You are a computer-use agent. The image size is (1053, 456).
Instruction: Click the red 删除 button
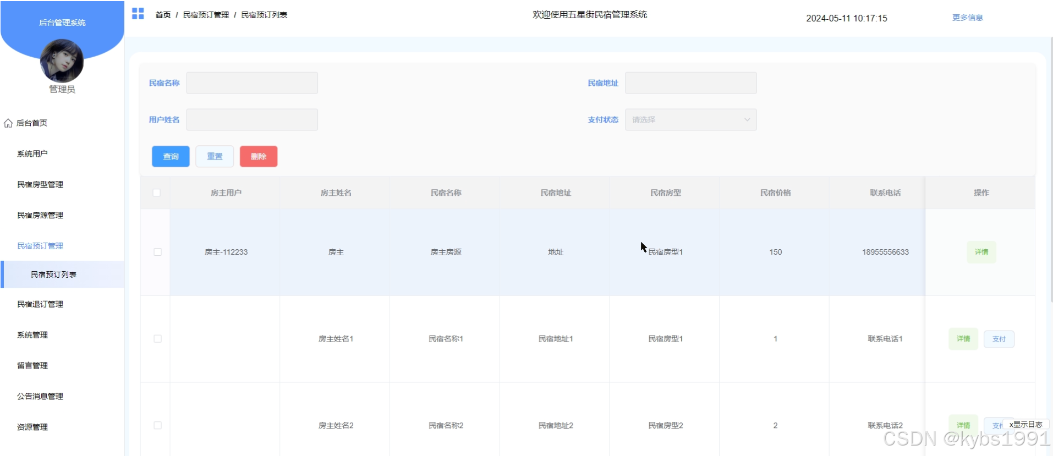tap(259, 157)
